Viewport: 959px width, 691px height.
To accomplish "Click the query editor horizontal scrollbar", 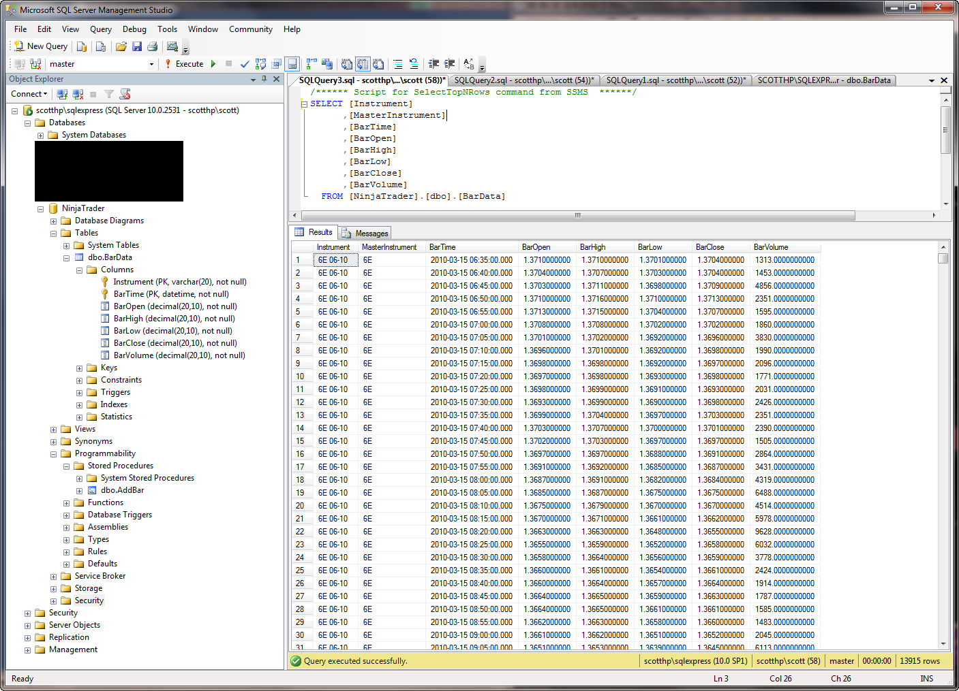I will [x=577, y=215].
